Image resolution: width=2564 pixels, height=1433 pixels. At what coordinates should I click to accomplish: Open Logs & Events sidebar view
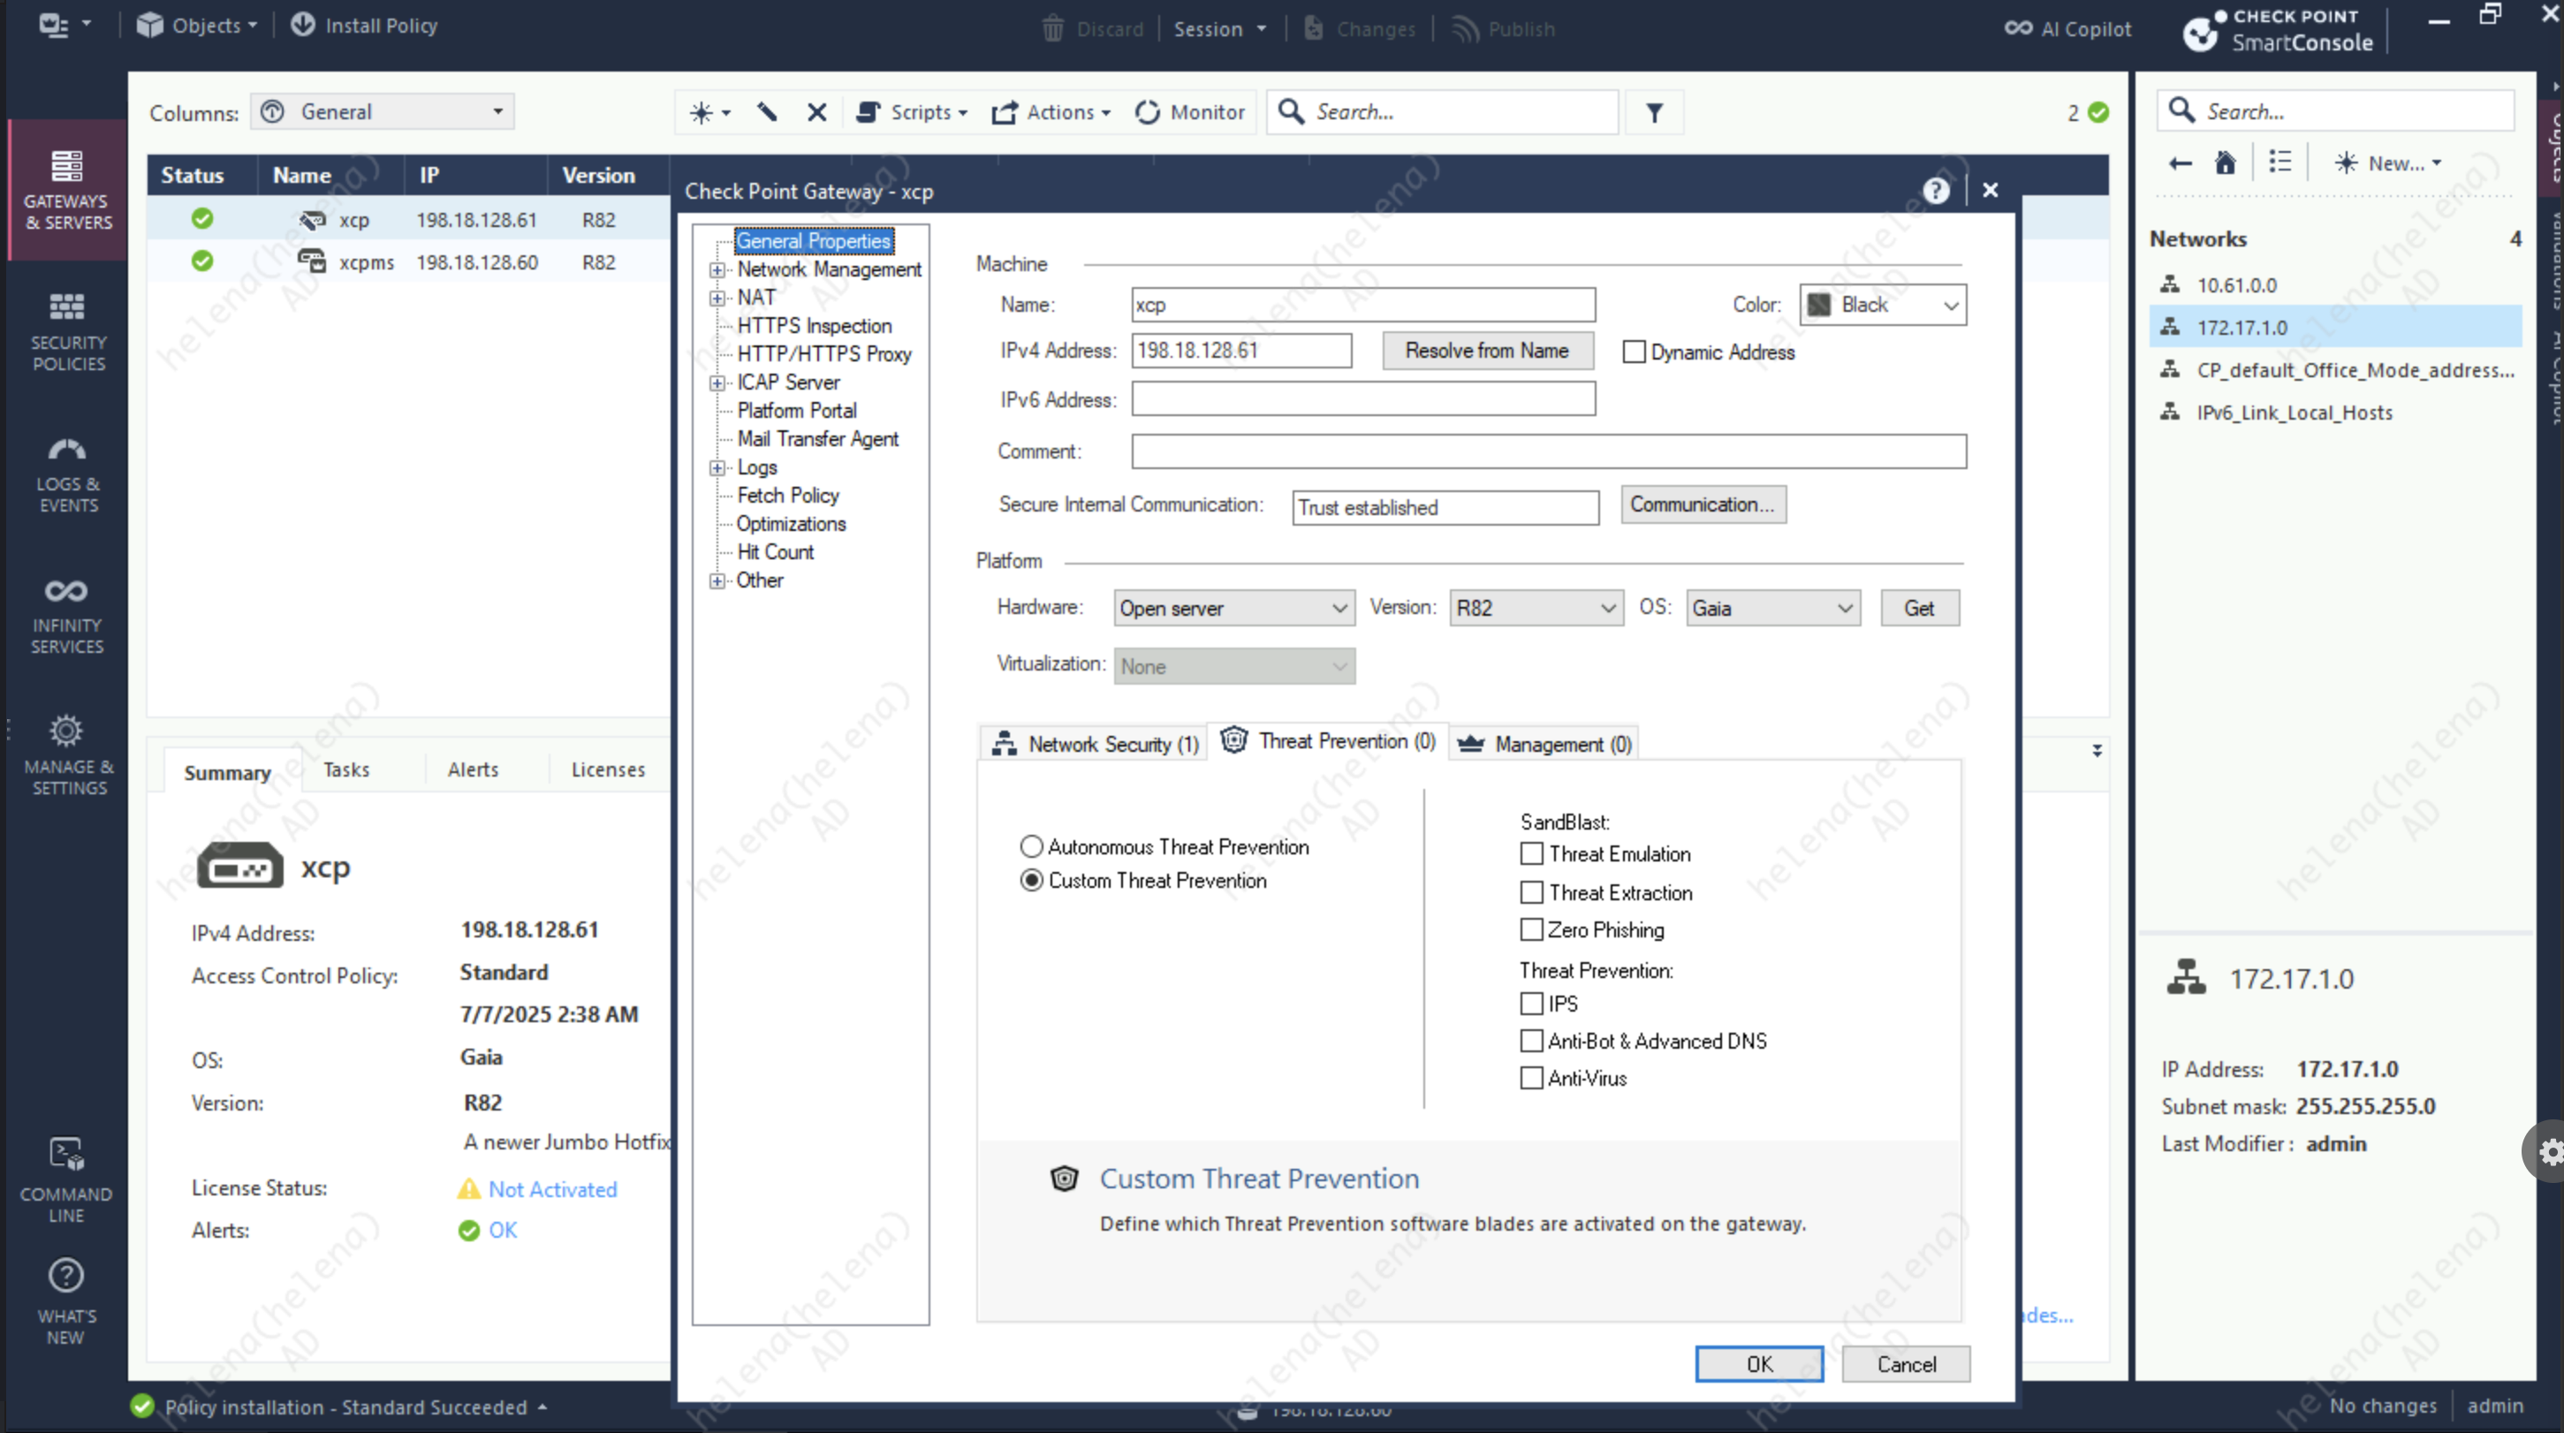point(66,474)
